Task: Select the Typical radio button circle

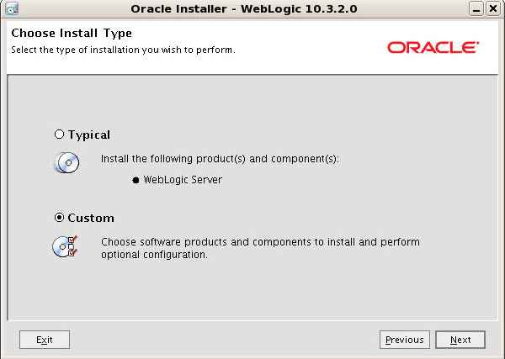Action: click(x=59, y=135)
